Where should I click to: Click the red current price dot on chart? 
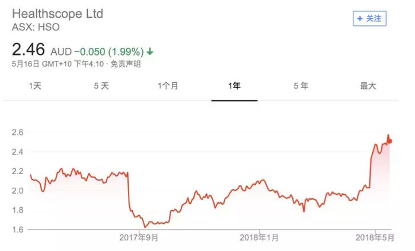(x=390, y=141)
